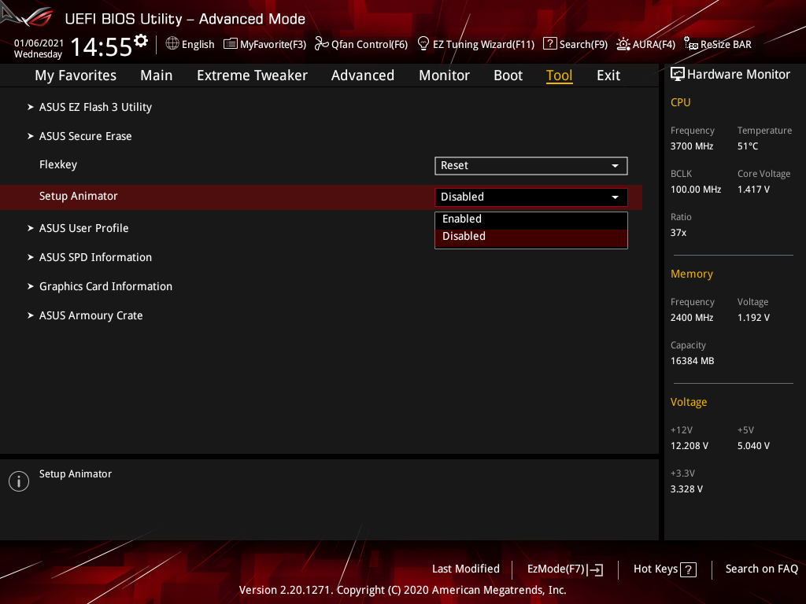Screen dimensions: 806x604
Task: Open the Advanced tab
Action: tap(362, 75)
